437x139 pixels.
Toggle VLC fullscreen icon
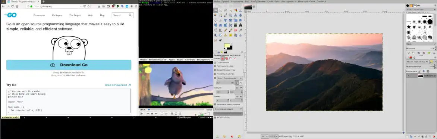[162, 113]
